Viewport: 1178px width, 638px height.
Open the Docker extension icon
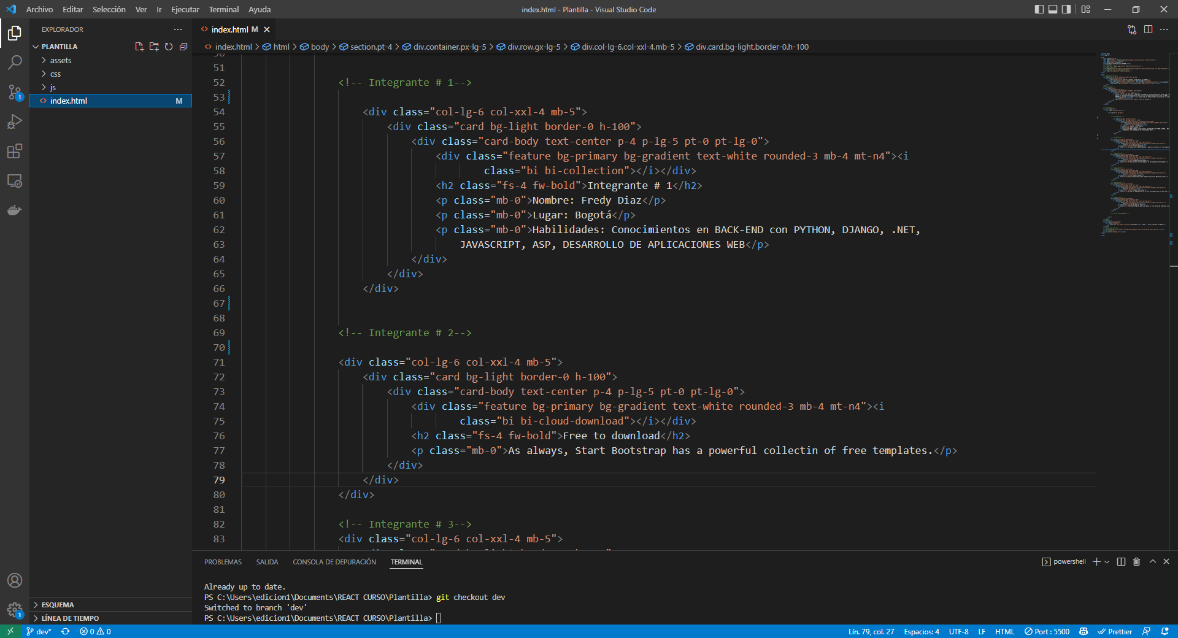pyautogui.click(x=15, y=210)
